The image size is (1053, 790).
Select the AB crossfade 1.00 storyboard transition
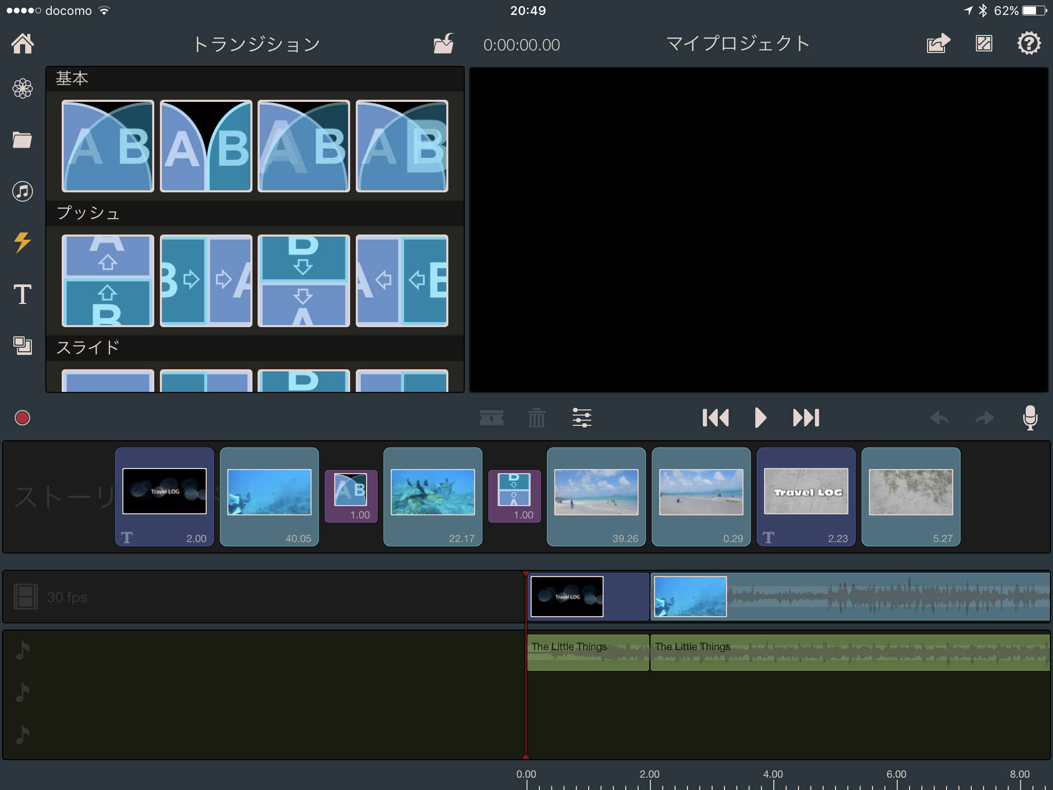coord(351,496)
